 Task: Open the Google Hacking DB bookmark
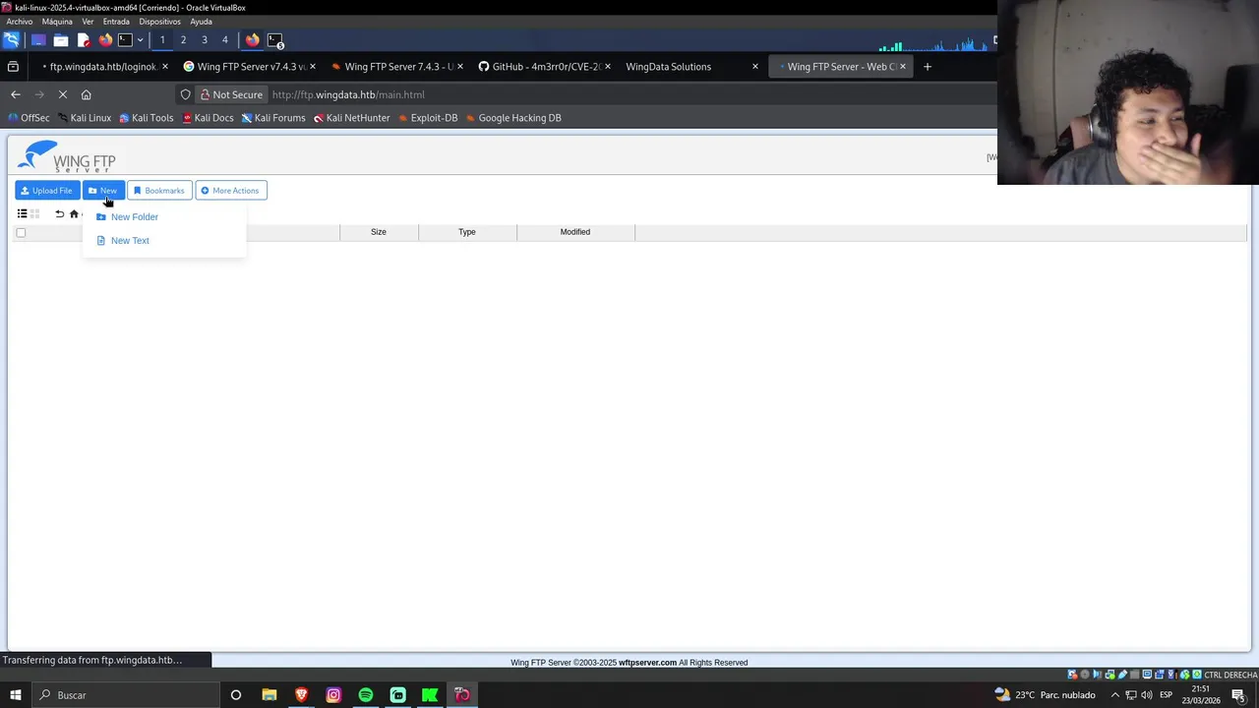tap(513, 118)
